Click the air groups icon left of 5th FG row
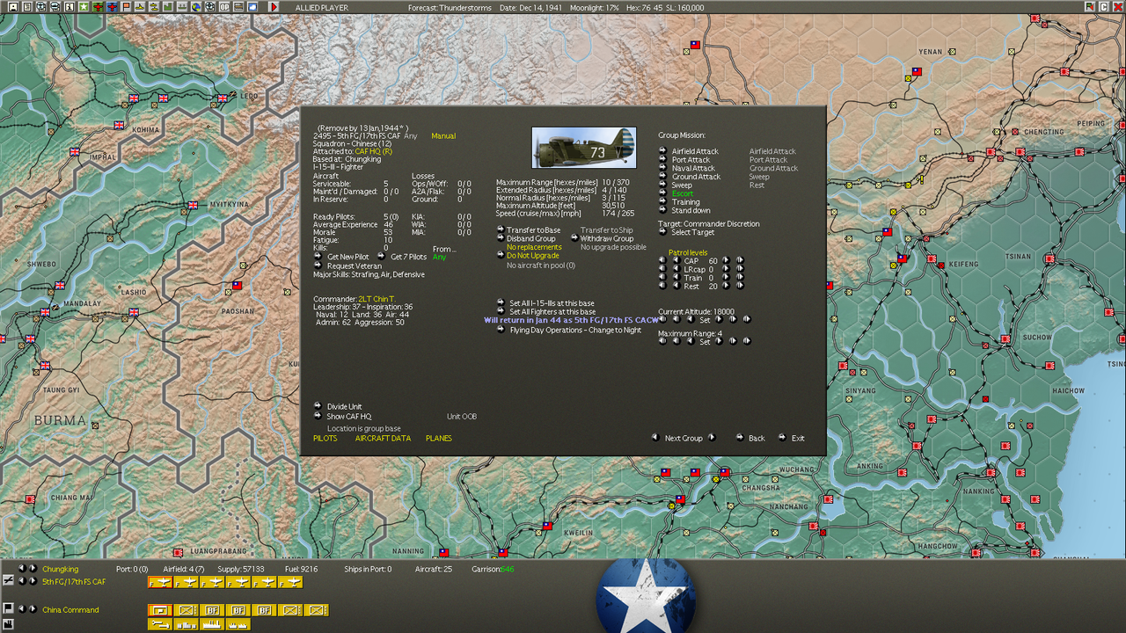Image resolution: width=1126 pixels, height=633 pixels. pyautogui.click(x=8, y=581)
